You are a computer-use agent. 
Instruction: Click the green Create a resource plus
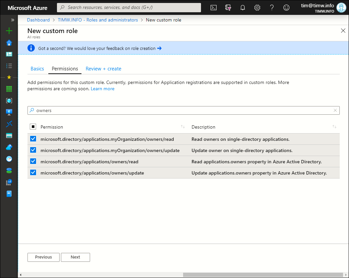(x=9, y=31)
